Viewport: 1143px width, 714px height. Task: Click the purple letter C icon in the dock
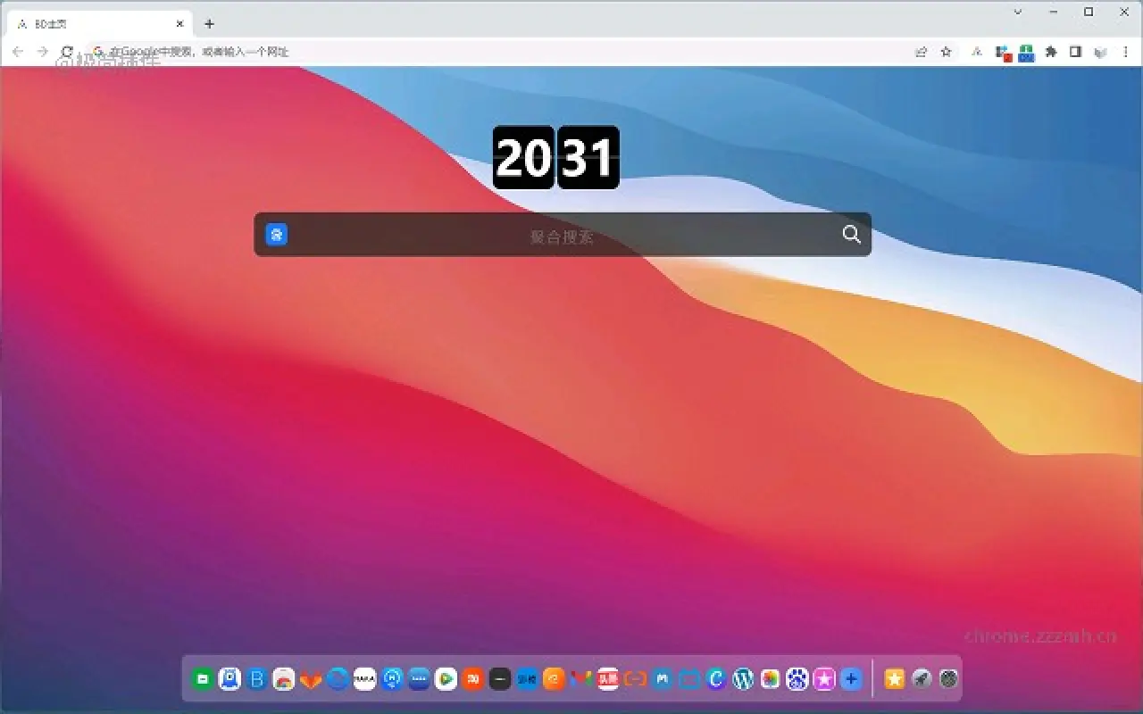717,679
